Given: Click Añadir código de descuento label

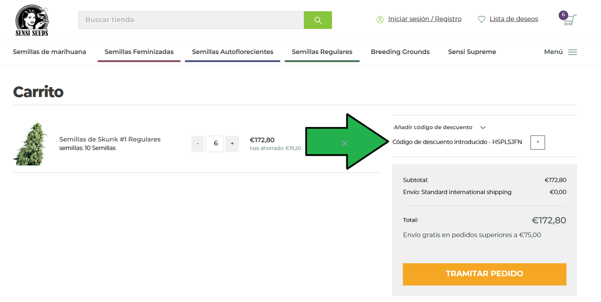Looking at the screenshot, I should pyautogui.click(x=433, y=127).
